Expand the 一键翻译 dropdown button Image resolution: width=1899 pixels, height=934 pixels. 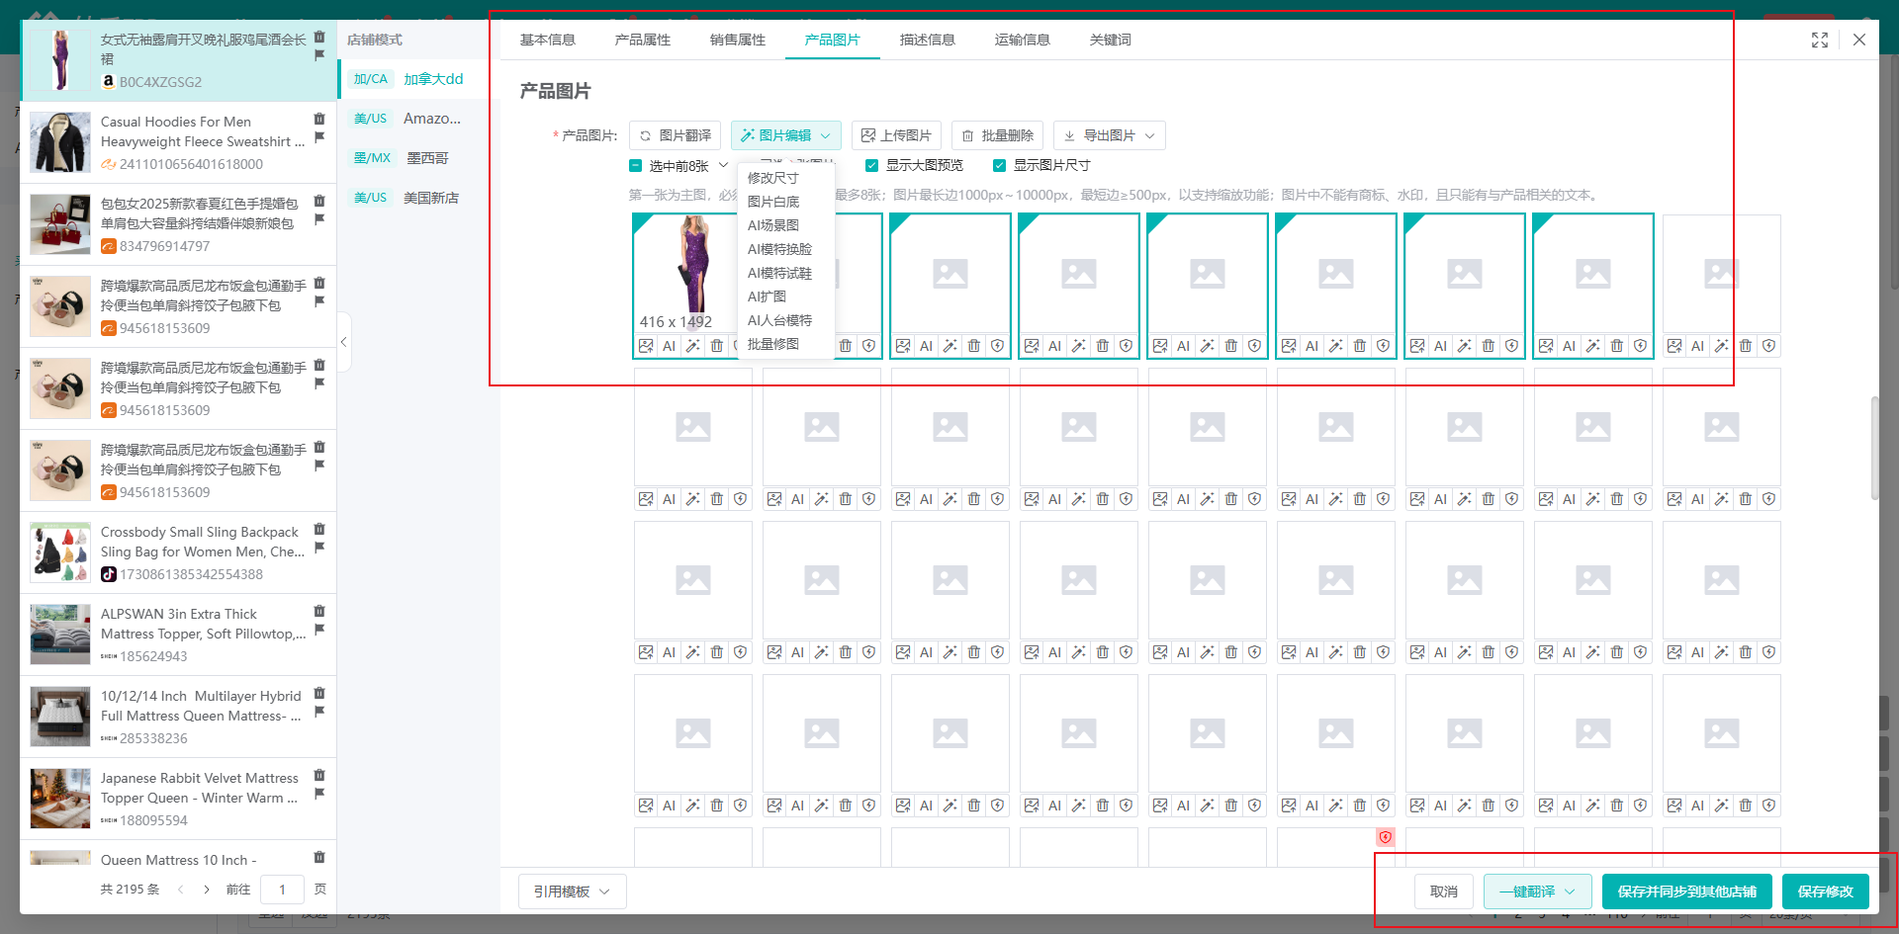1536,892
